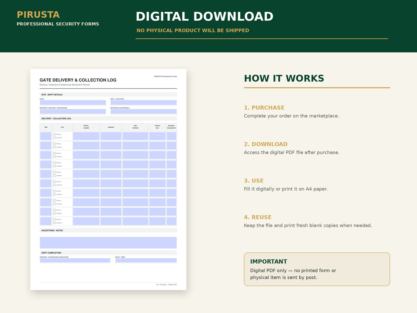Click the SITE / LOCATION input field
Image resolution: width=417 pixels, height=313 pixels.
[x=143, y=103]
